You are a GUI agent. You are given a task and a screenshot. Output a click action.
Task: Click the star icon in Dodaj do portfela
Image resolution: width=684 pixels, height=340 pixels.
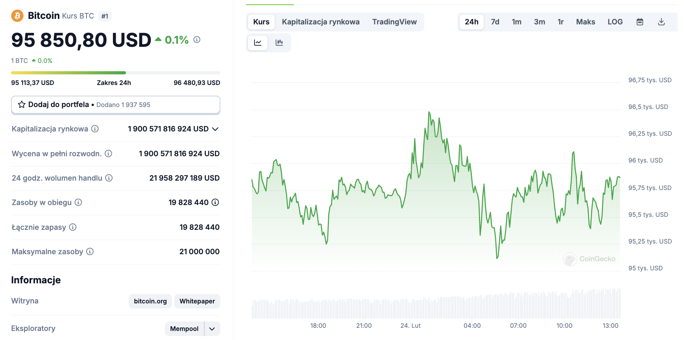click(22, 105)
